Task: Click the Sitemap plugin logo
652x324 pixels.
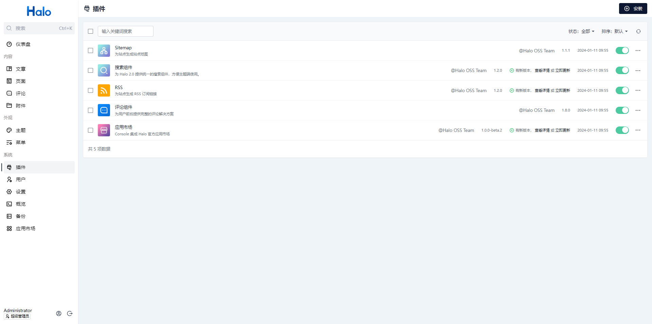Action: [104, 51]
